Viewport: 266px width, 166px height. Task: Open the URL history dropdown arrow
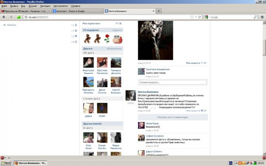(x=196, y=17)
